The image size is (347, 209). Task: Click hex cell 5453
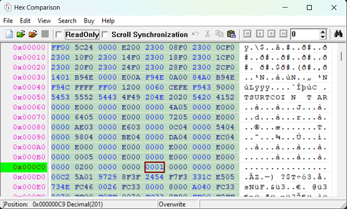[x=60, y=97]
